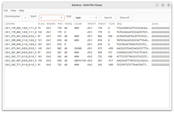Increase the Start value with plus
174x113 pixels.
pyautogui.click(x=61, y=18)
